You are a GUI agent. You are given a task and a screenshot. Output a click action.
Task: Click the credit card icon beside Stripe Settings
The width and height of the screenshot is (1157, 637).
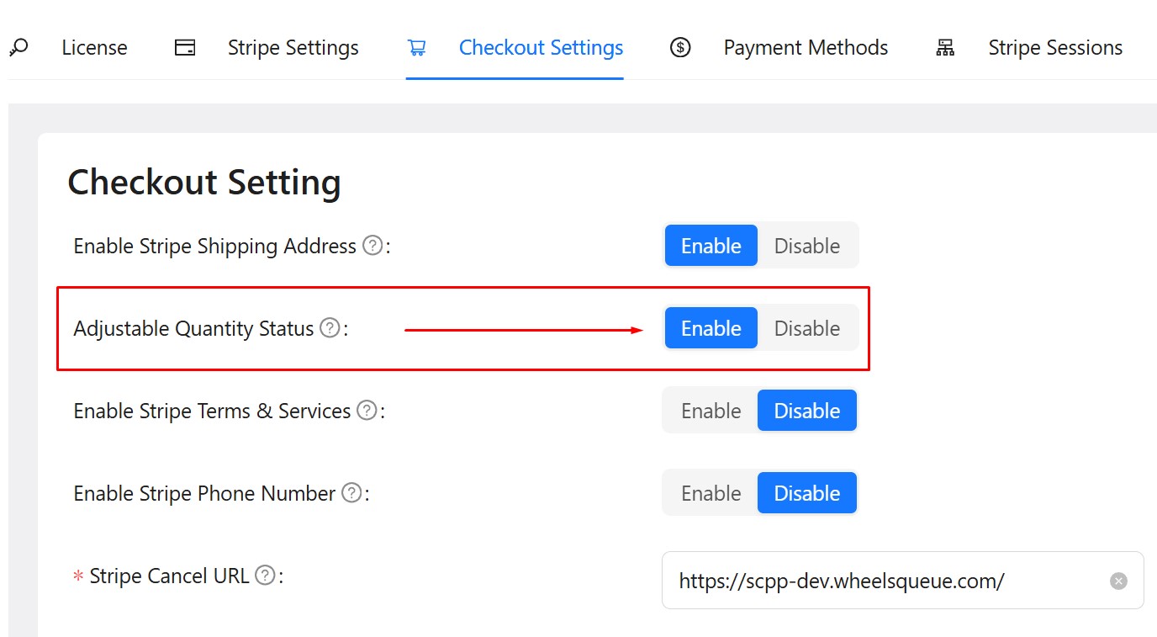(185, 48)
